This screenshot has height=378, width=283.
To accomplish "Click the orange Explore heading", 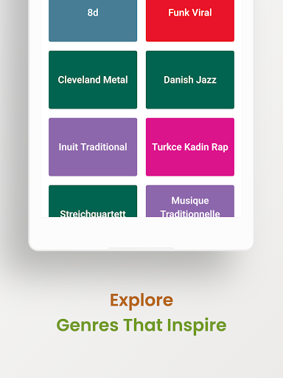I will [141, 300].
